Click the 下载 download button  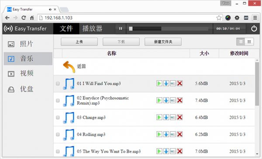tap(121, 41)
